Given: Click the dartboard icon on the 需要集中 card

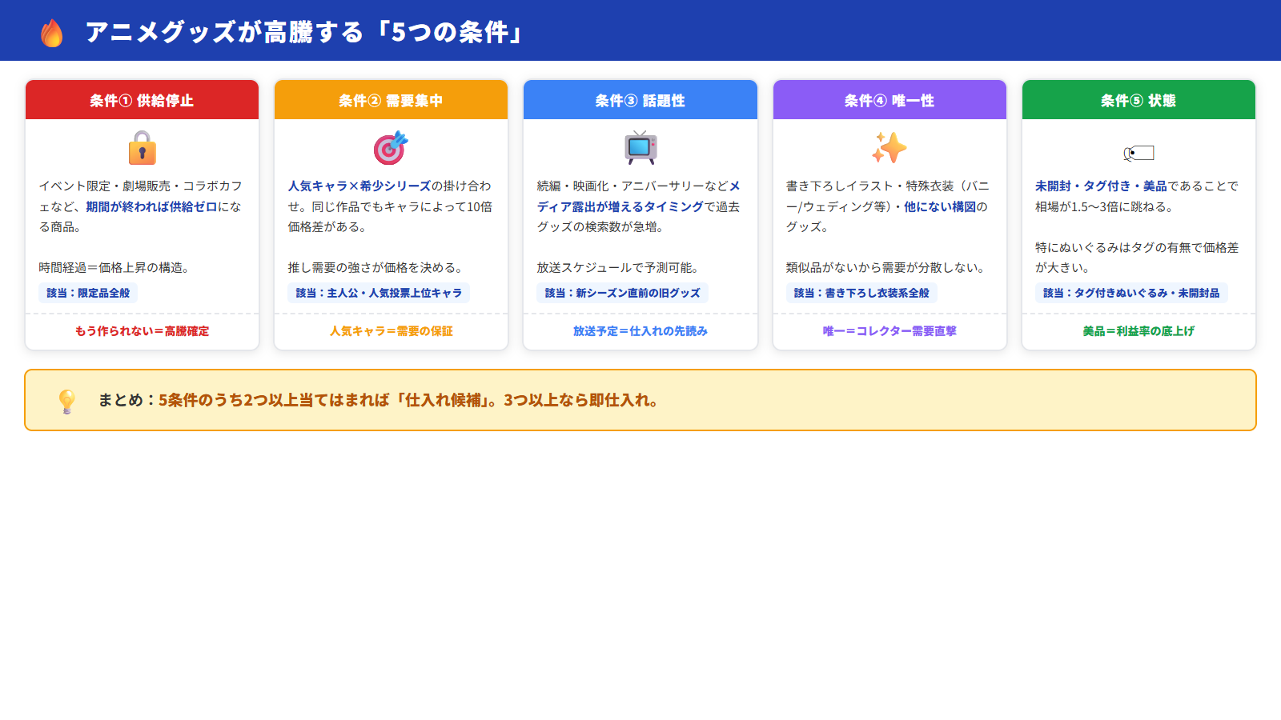Looking at the screenshot, I should tap(390, 147).
